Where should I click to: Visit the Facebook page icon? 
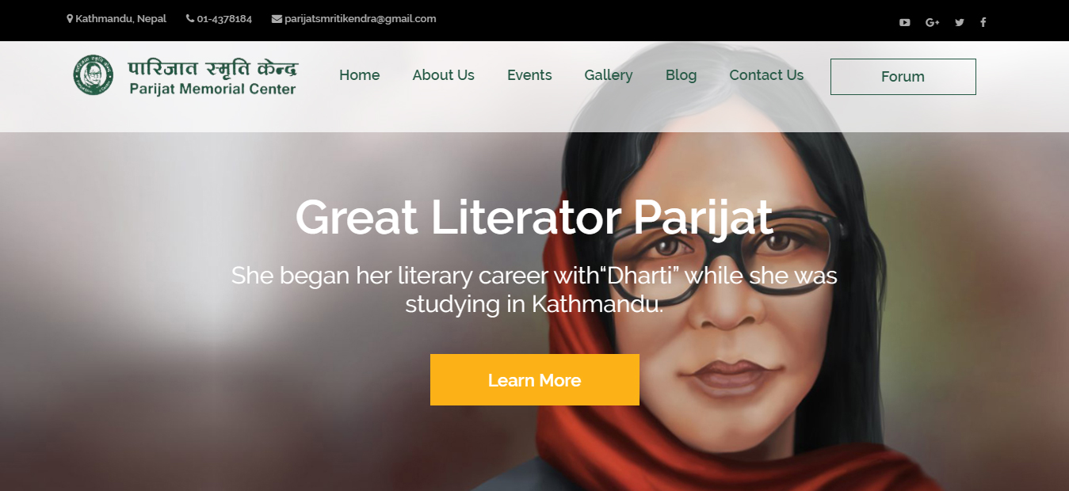pyautogui.click(x=983, y=22)
